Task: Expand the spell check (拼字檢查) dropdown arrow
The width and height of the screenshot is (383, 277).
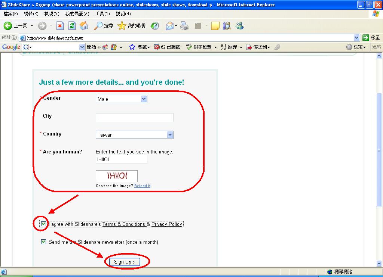Action: tap(215, 47)
